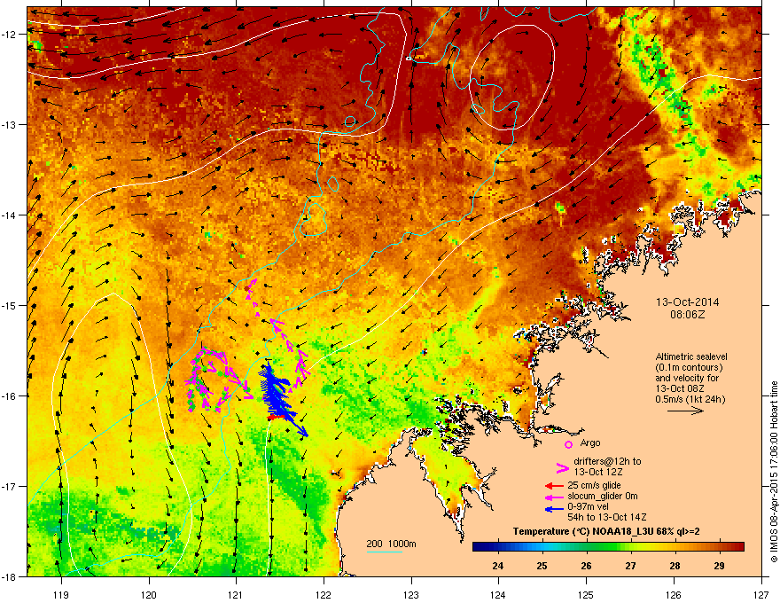Click the longitude axis label 127
780x603 pixels.
[x=761, y=594]
